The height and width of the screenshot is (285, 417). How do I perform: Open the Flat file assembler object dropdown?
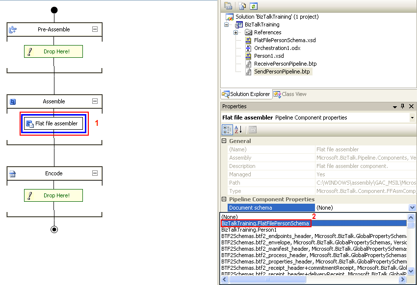click(412, 118)
